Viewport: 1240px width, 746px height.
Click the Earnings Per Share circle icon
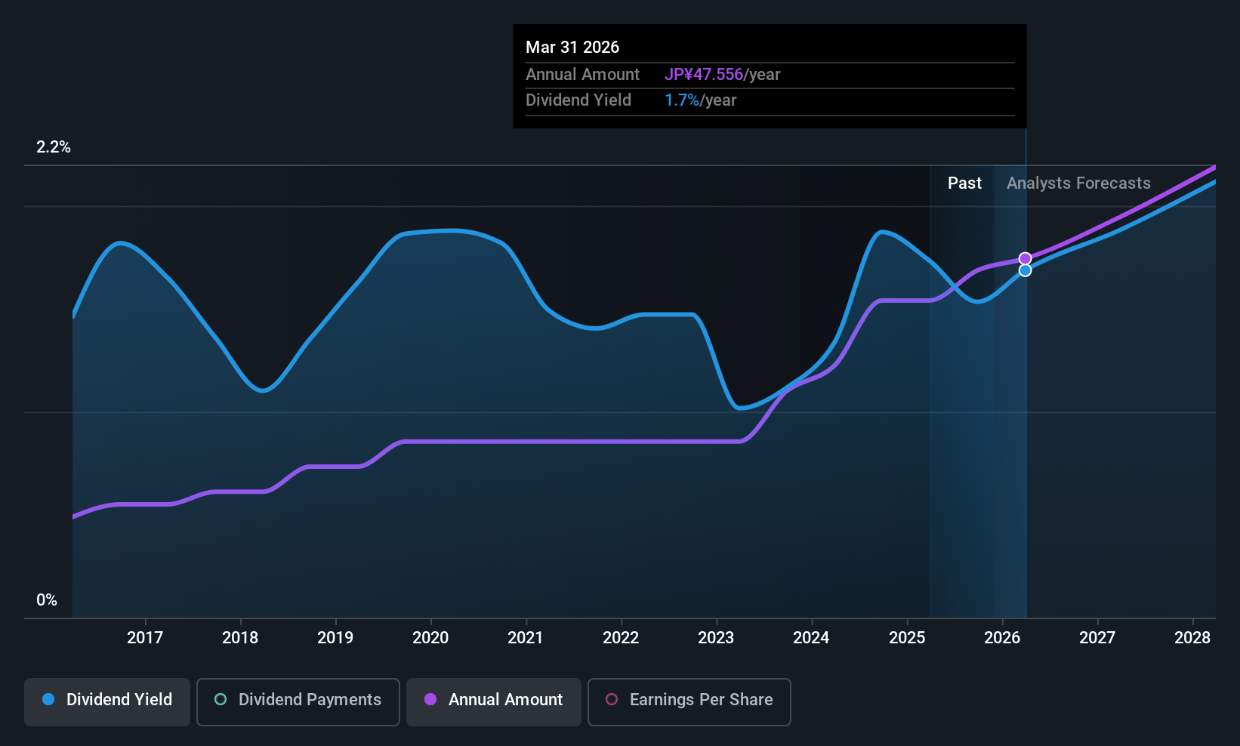tap(612, 700)
